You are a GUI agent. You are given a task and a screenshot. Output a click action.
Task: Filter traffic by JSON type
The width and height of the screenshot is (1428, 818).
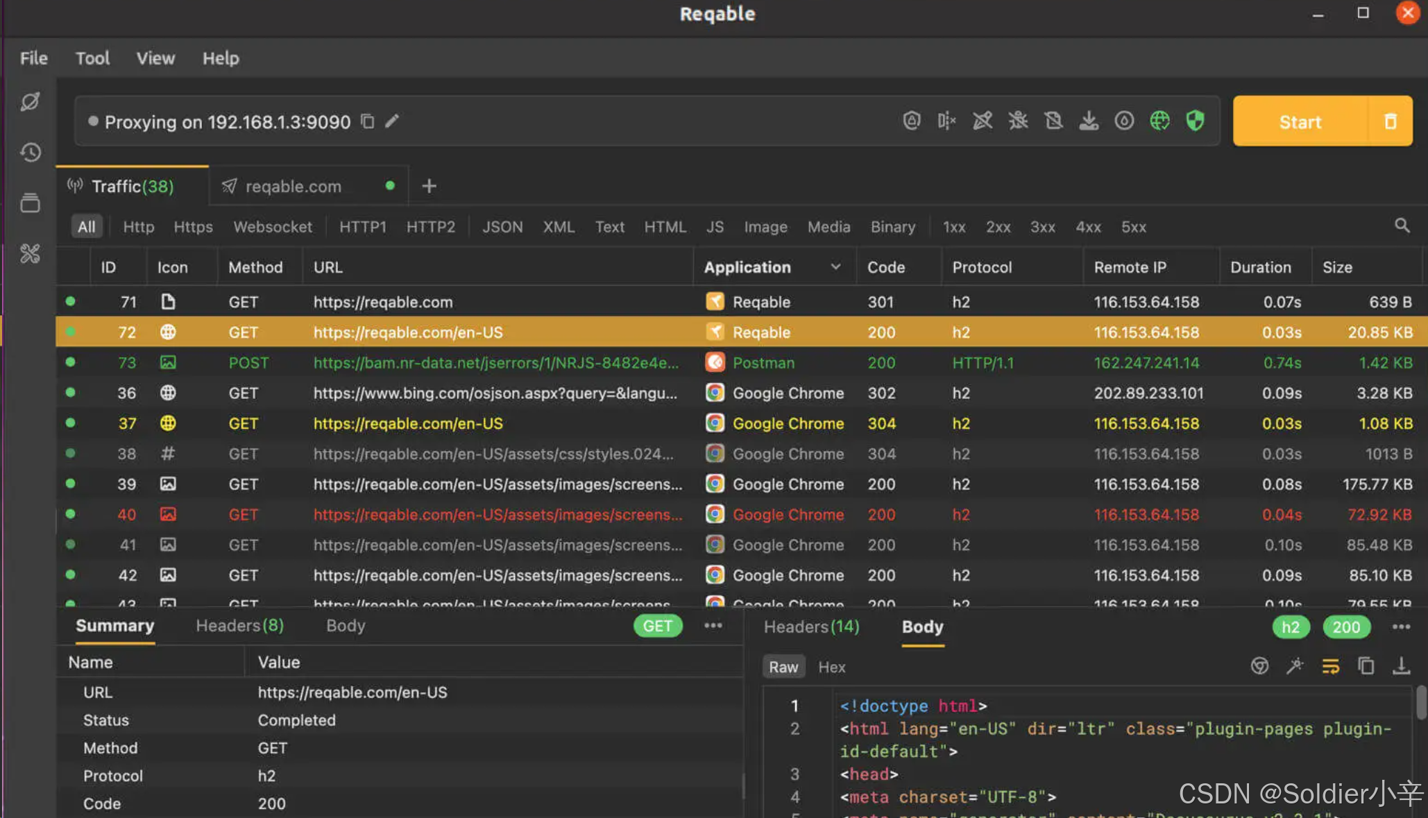[502, 227]
